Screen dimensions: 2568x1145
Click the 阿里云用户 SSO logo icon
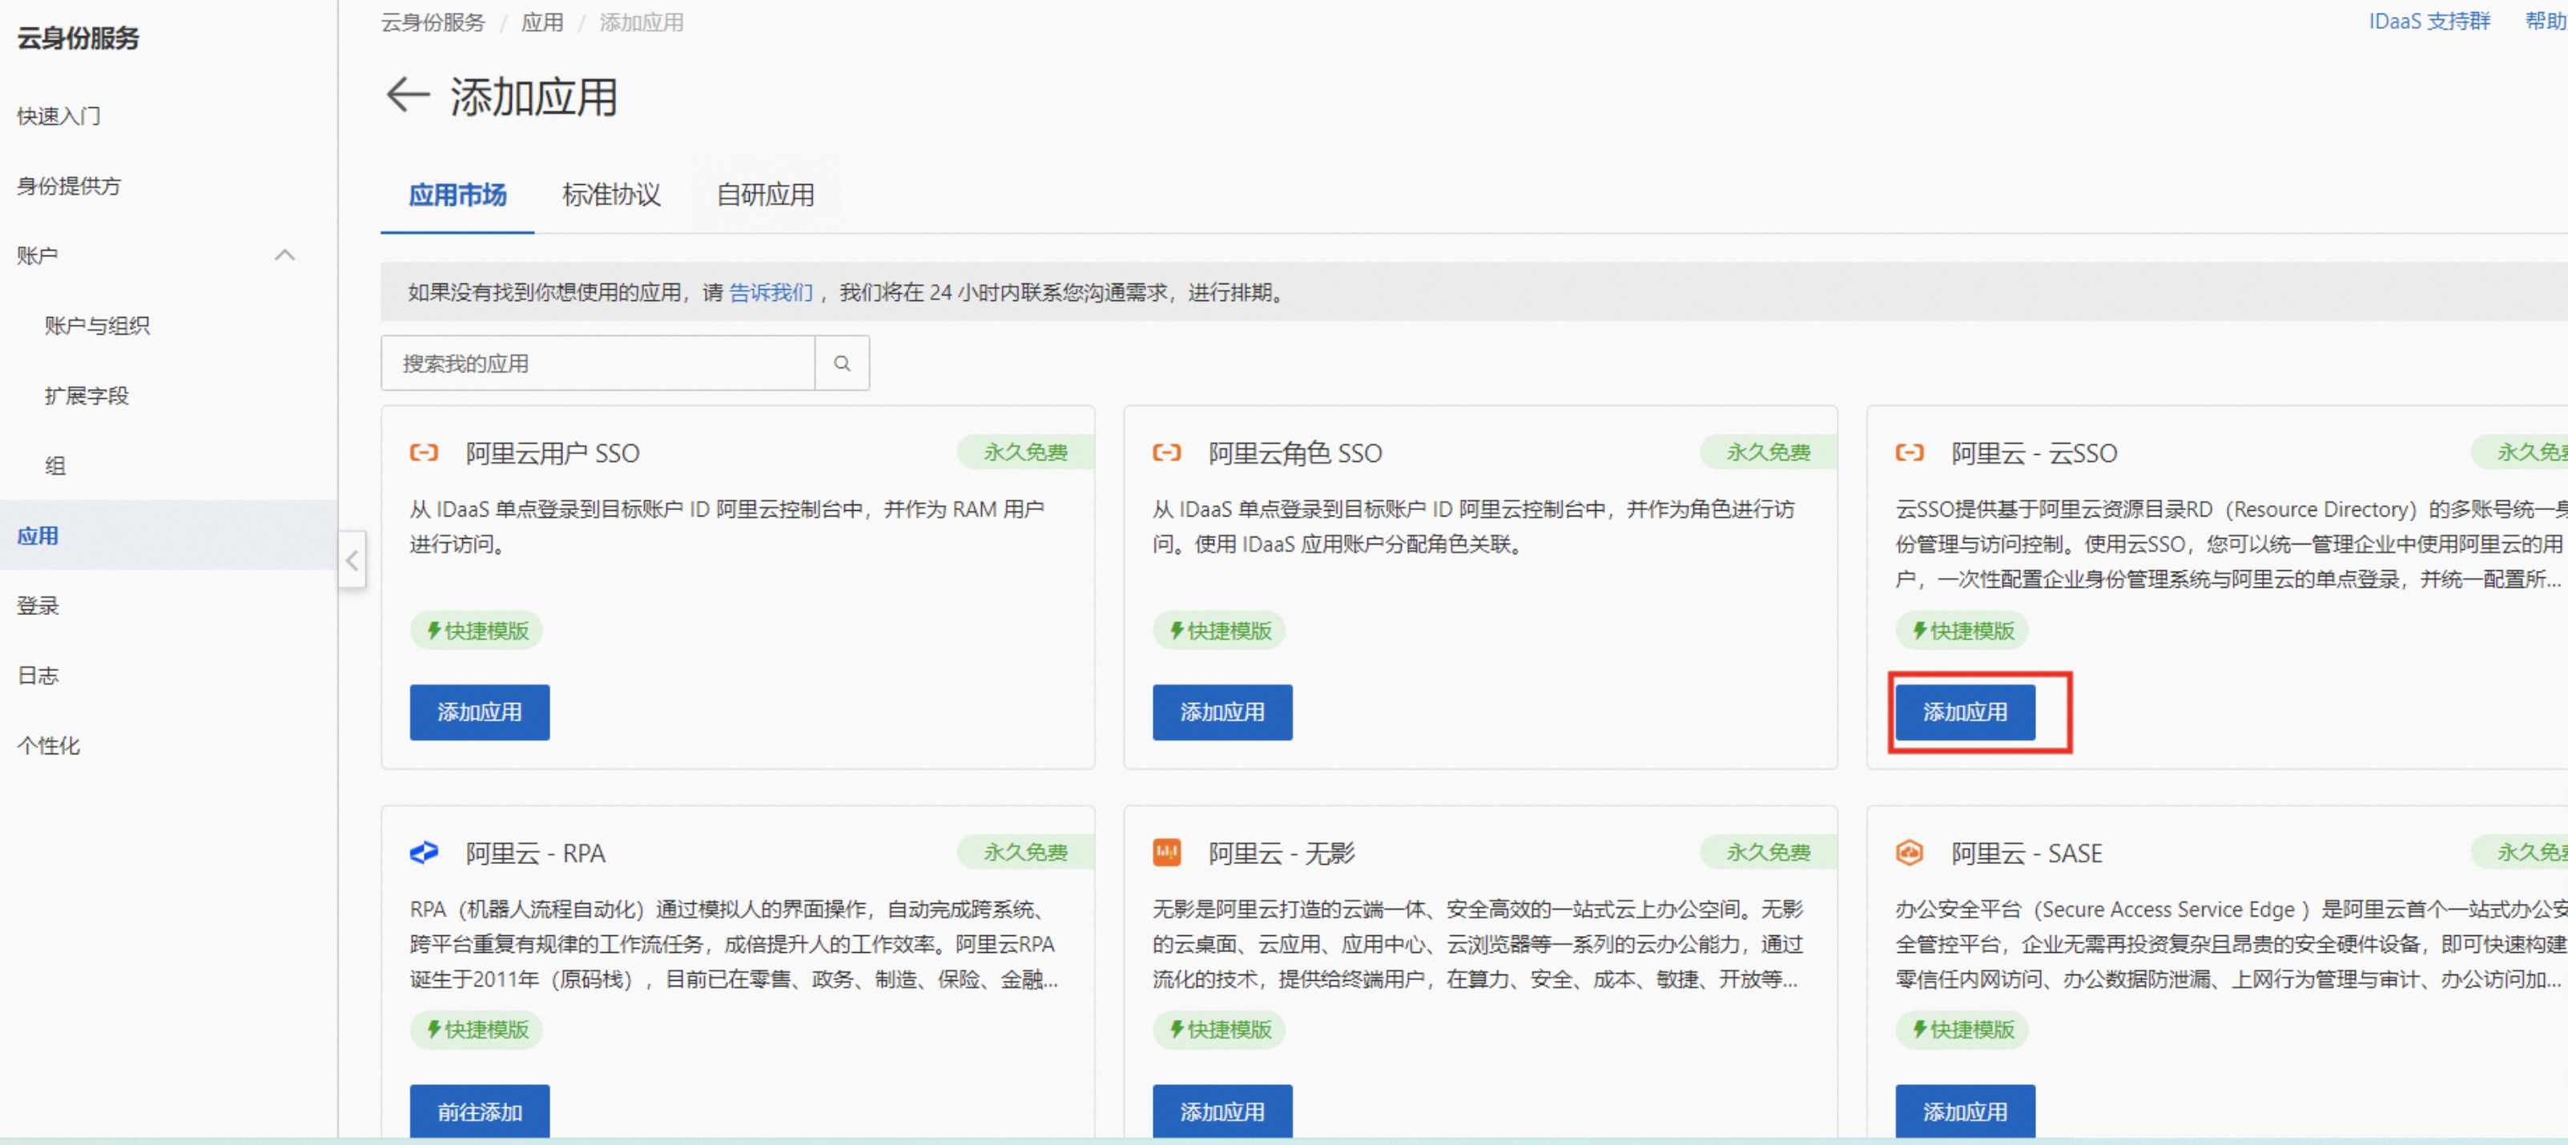click(424, 453)
